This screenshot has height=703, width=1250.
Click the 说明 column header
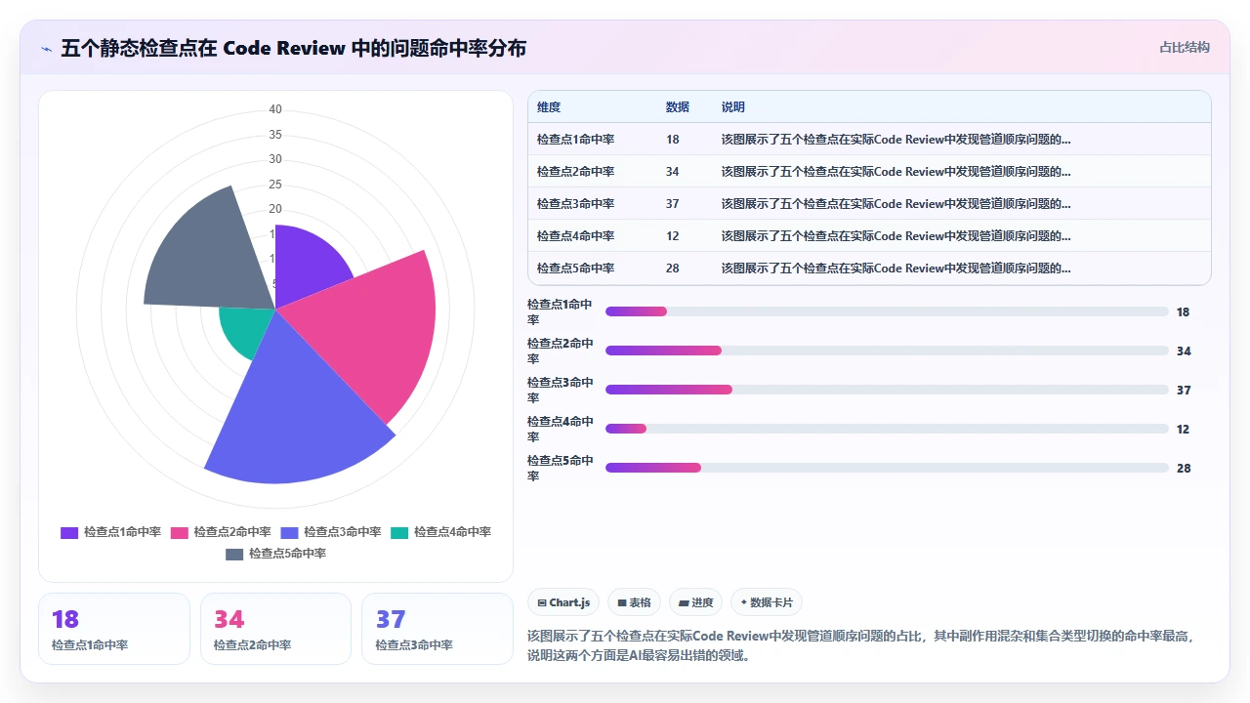[x=733, y=107]
